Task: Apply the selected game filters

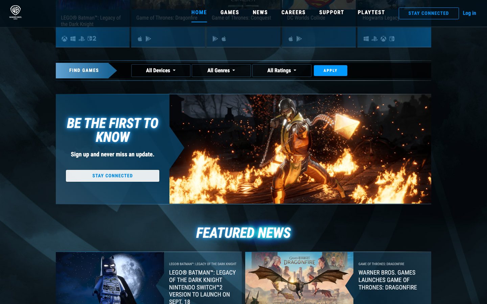Action: 330,71
